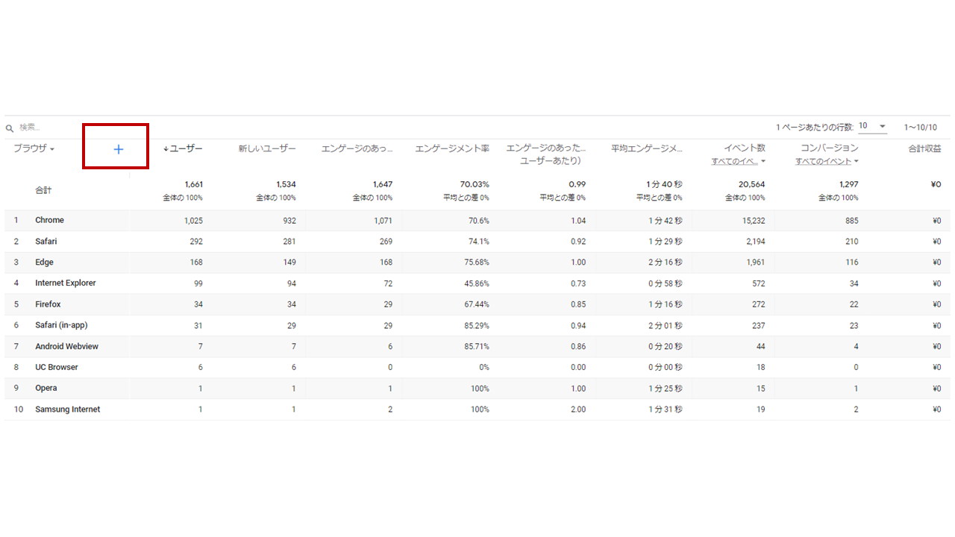The height and width of the screenshot is (537, 955).
Task: Sort by the 新しいユーザー column header
Action: [x=267, y=149]
